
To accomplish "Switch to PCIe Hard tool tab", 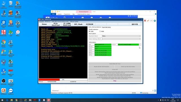I will tap(56, 24).
